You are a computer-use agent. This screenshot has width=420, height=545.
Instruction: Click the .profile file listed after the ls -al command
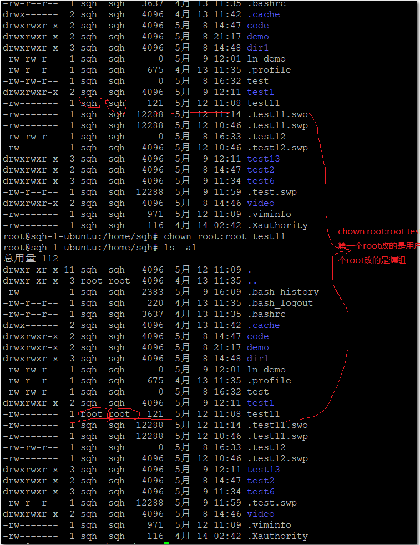pyautogui.click(x=269, y=381)
